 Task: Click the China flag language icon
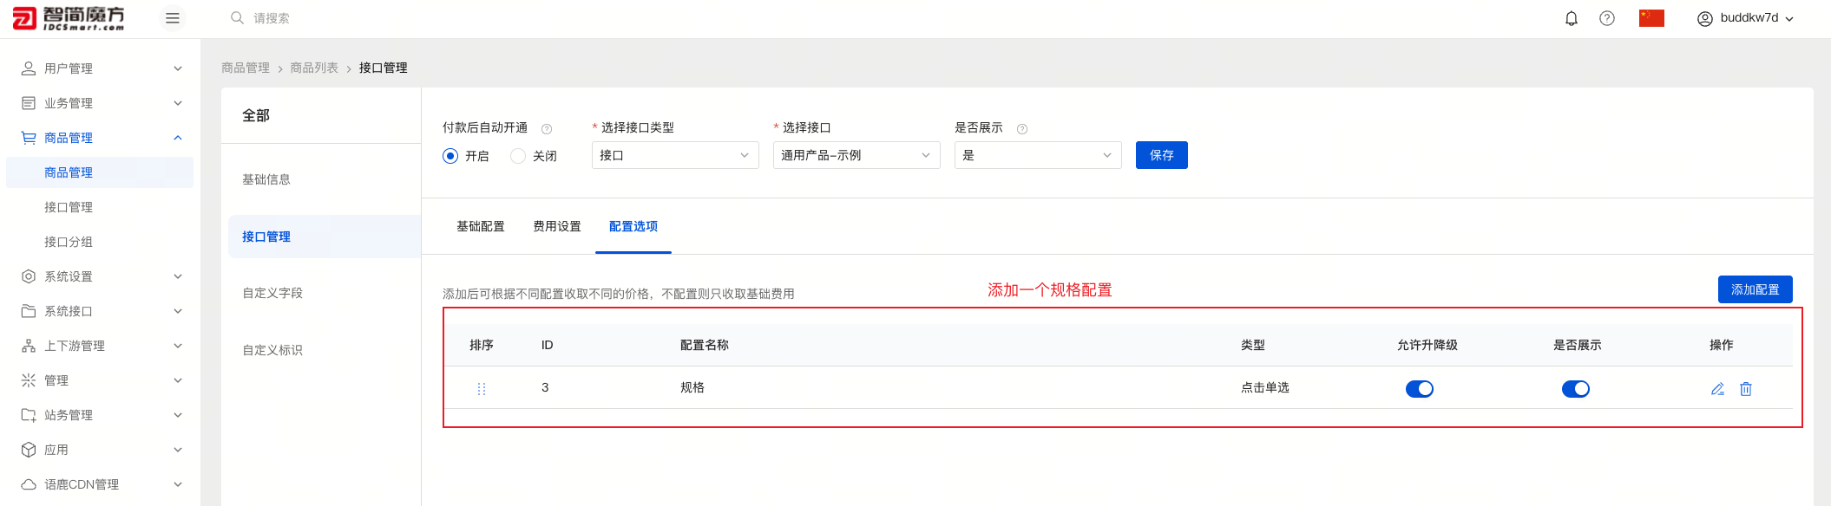(1651, 18)
